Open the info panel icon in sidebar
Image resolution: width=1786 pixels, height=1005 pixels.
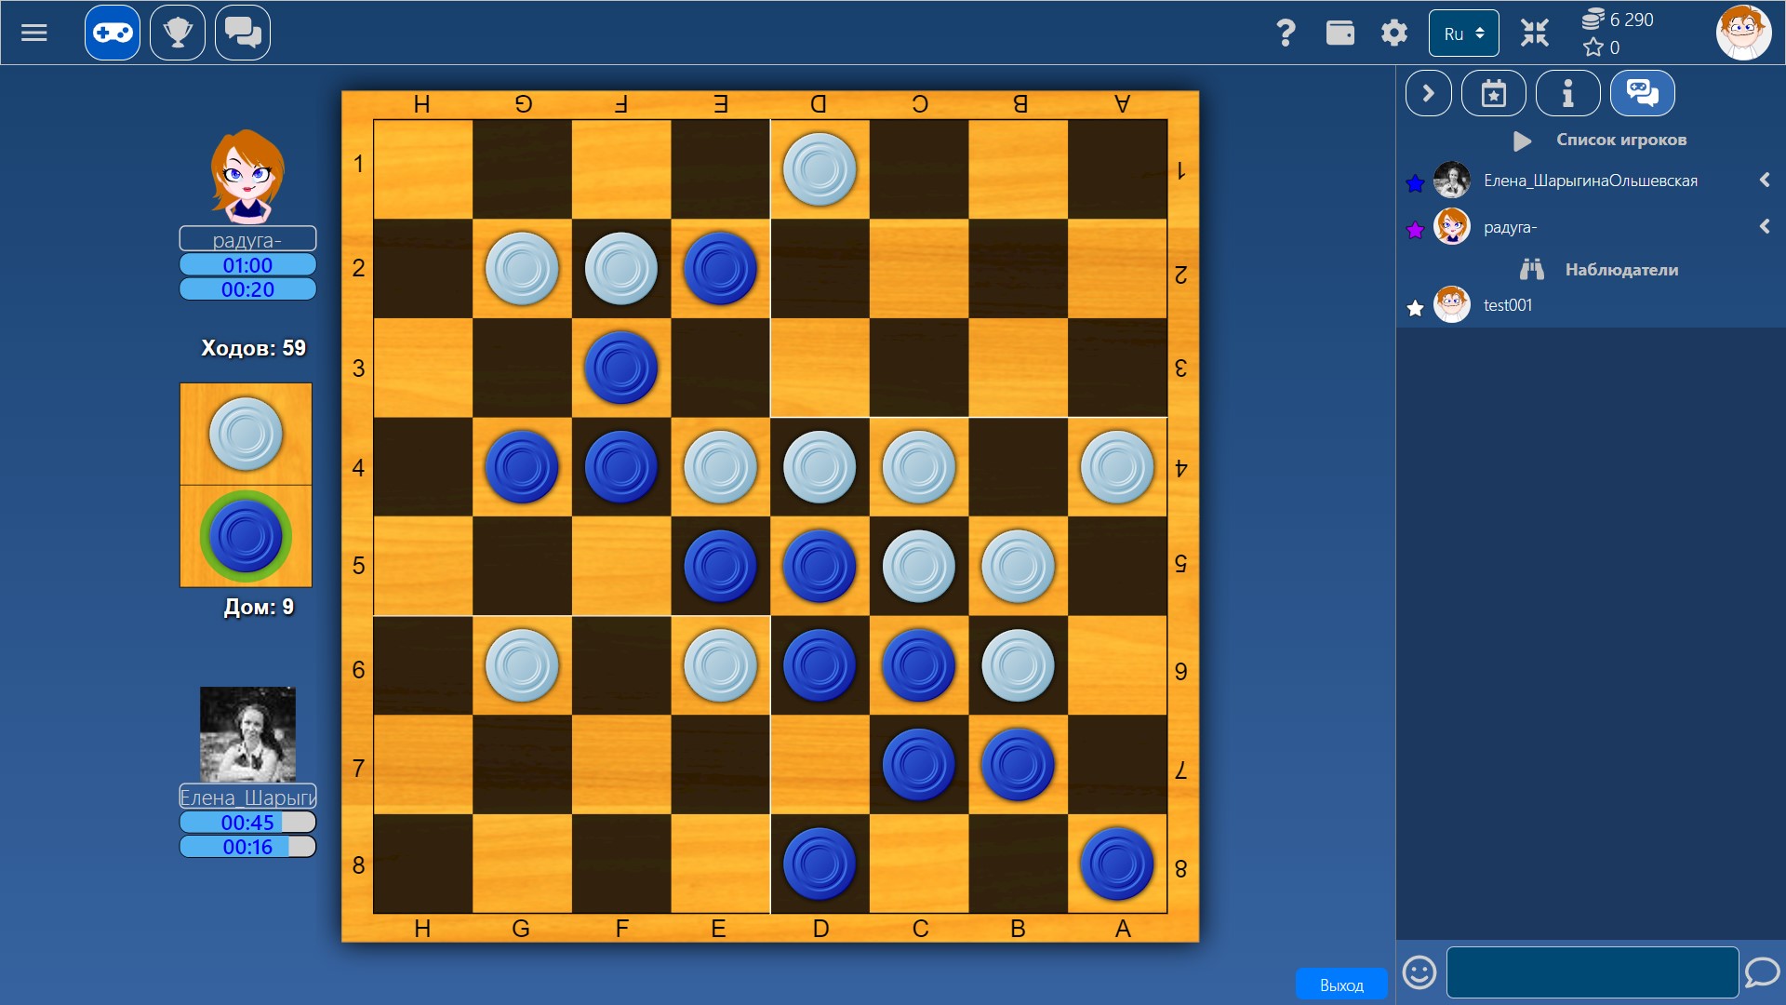[1567, 93]
